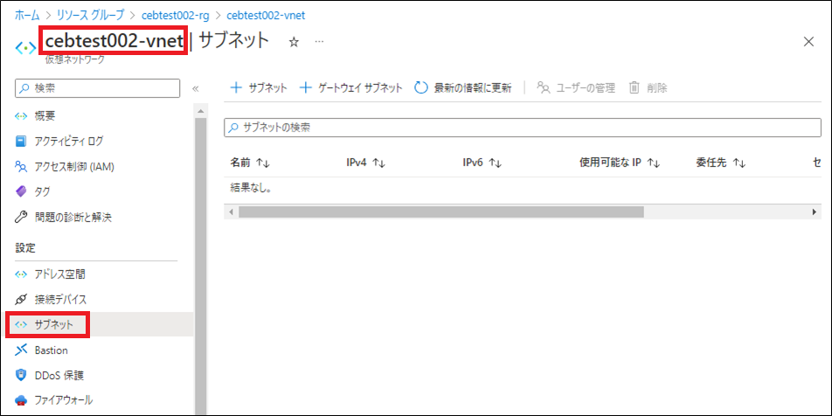The image size is (832, 416).
Task: Open Bastion in sidebar
Action: (41, 350)
